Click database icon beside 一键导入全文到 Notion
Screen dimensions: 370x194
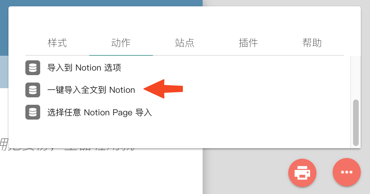tap(33, 90)
